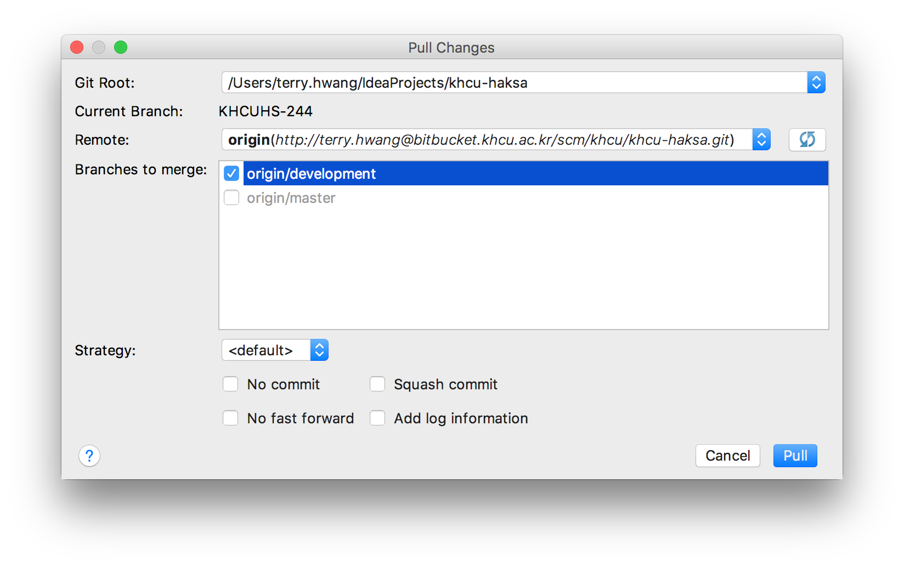
Task: Enable the Squash commit option
Action: tap(377, 384)
